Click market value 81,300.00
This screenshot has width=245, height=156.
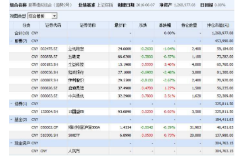click(225, 72)
